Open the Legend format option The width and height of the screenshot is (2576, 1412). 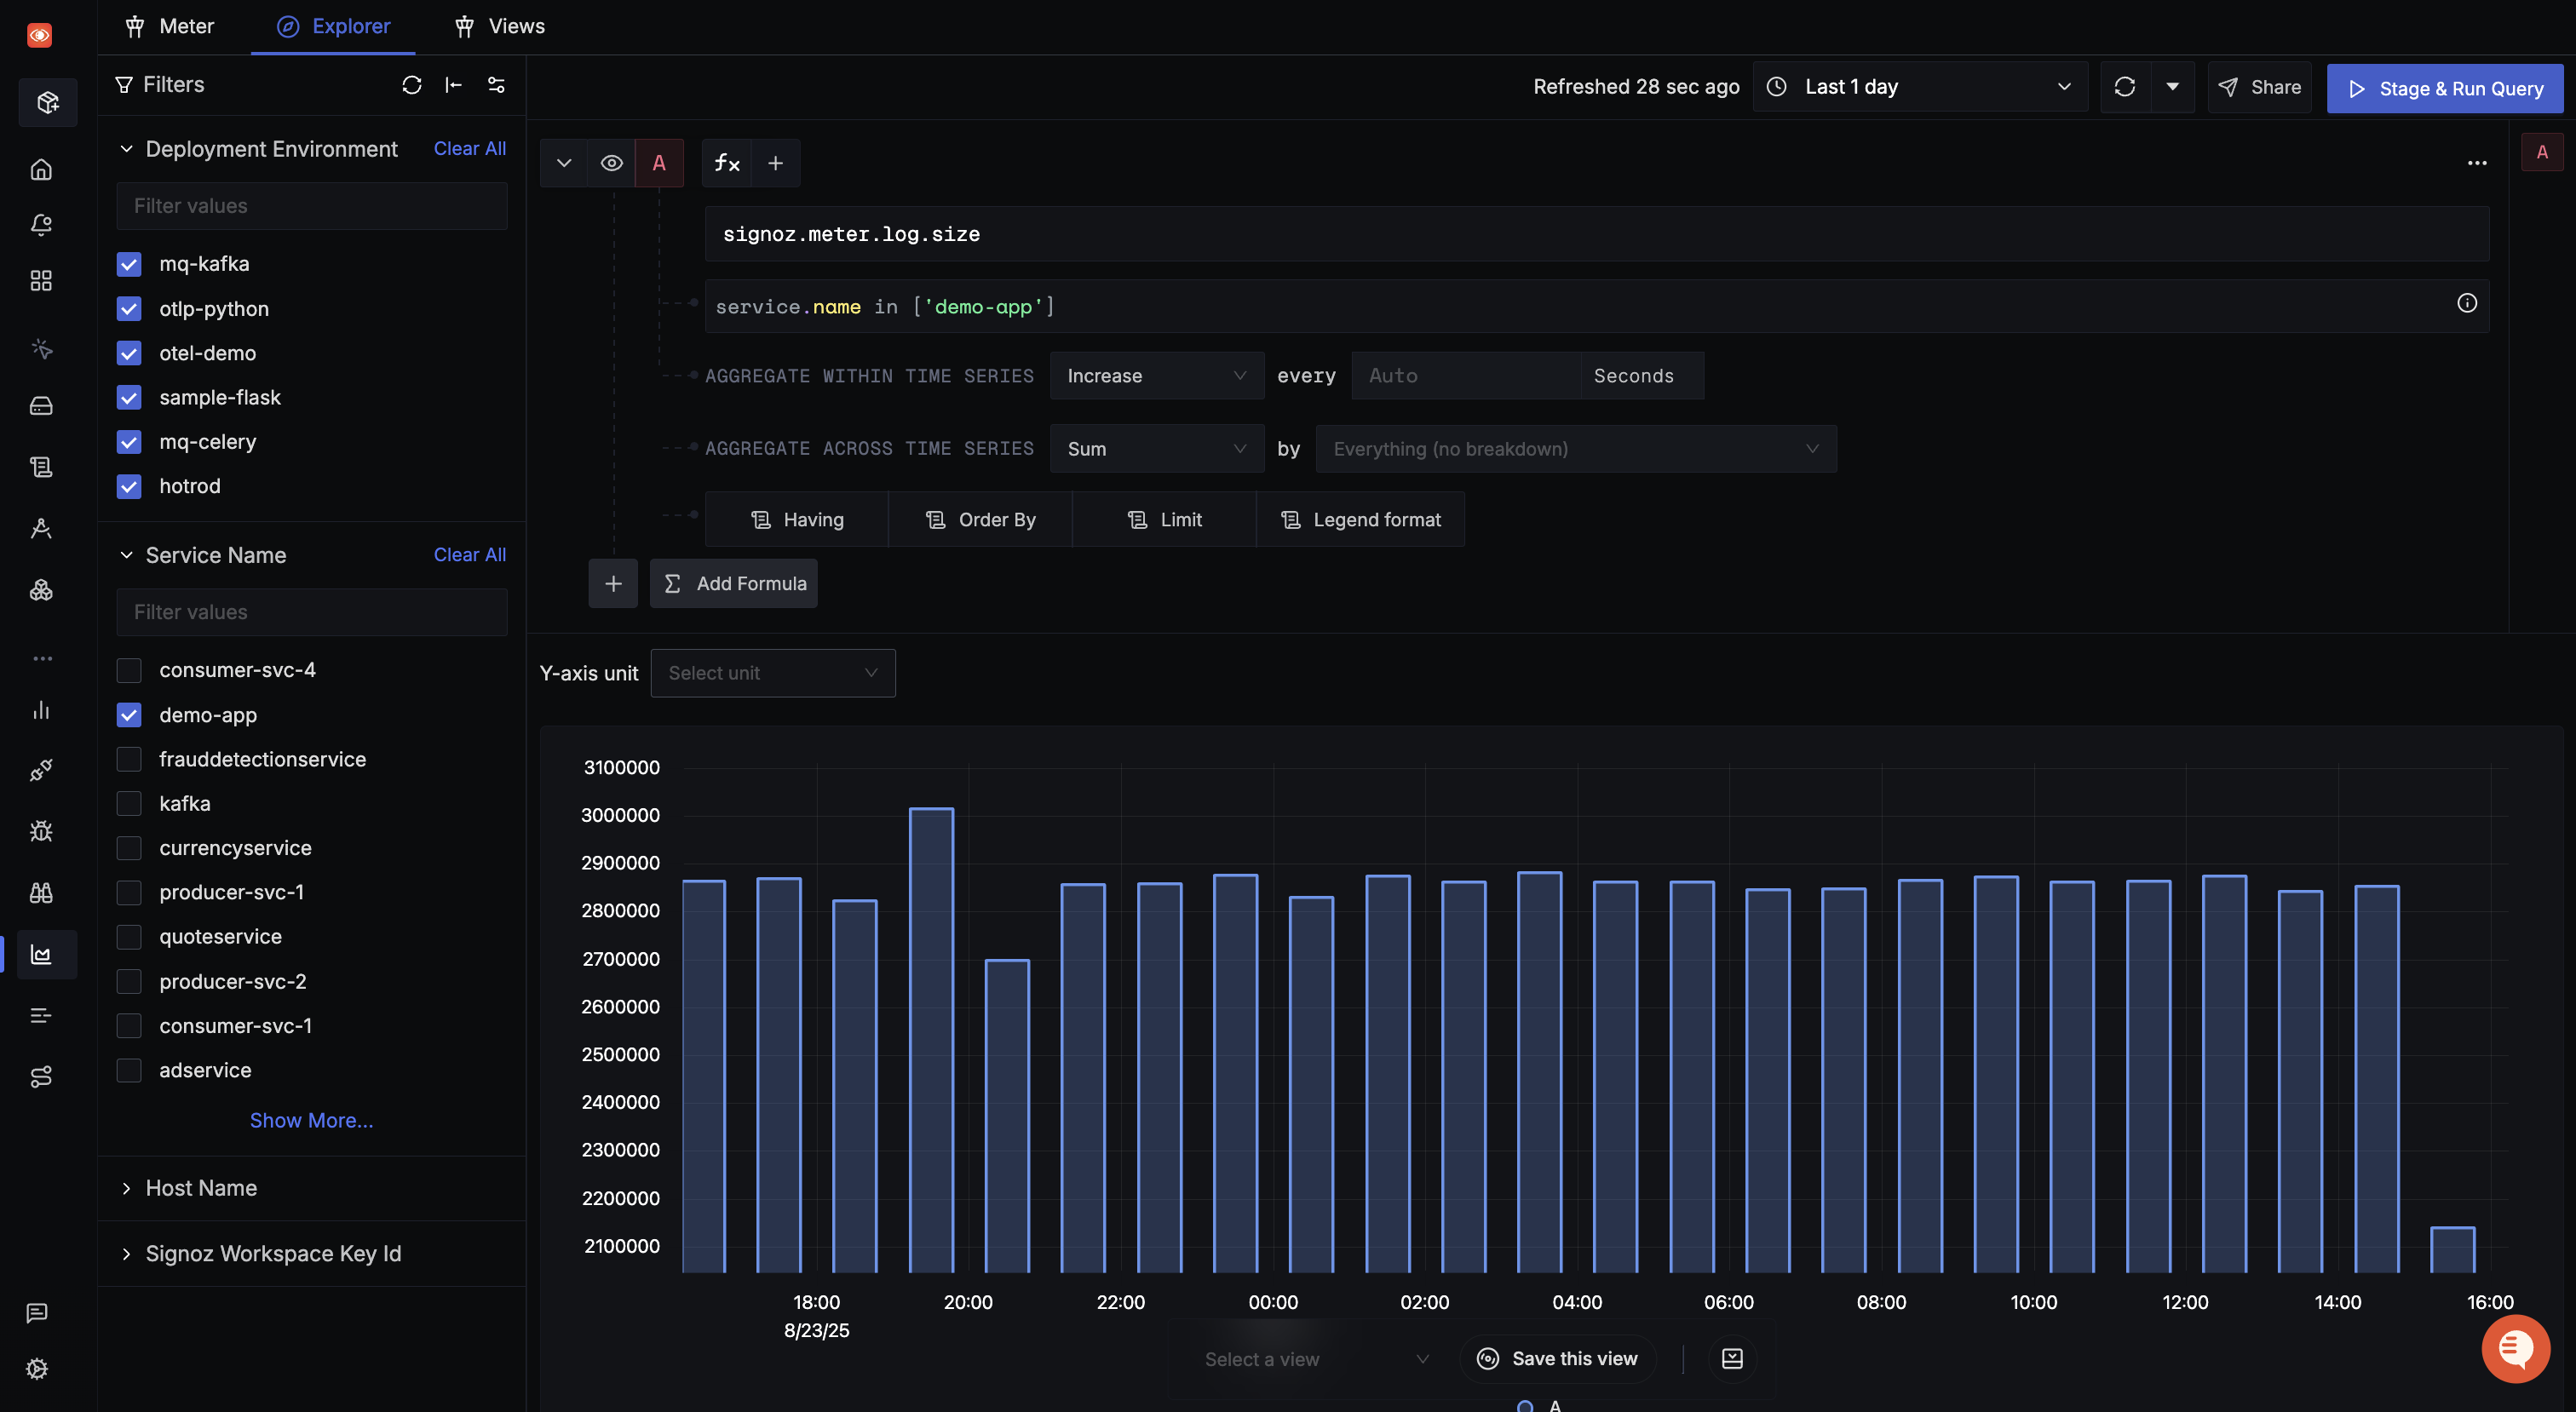click(1361, 519)
